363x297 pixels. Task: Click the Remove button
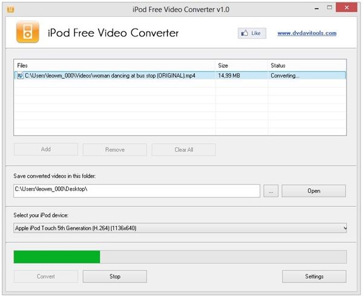point(115,149)
